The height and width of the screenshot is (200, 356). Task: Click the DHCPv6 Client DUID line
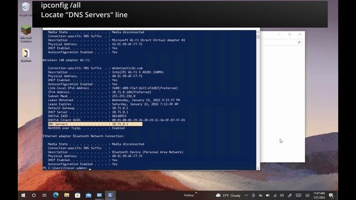click(x=116, y=120)
